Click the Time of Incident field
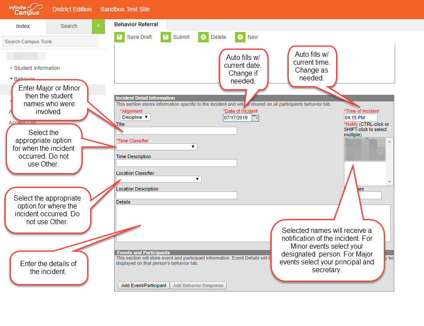Image resolution: width=424 pixels, height=326 pixels. [361, 118]
